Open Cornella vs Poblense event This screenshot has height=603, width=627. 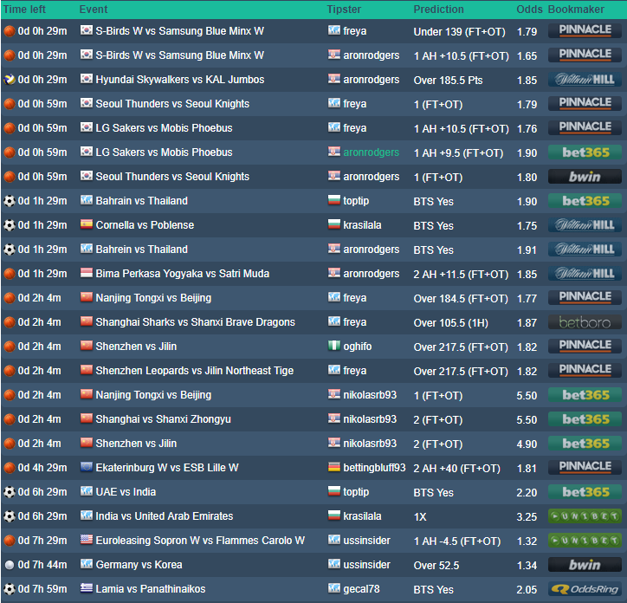coord(145,225)
